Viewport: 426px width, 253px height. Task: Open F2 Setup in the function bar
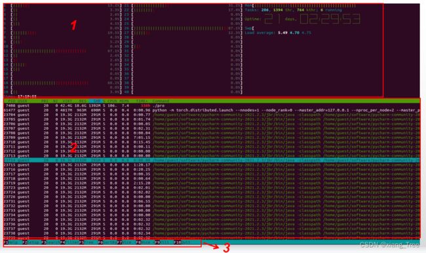(x=32, y=242)
